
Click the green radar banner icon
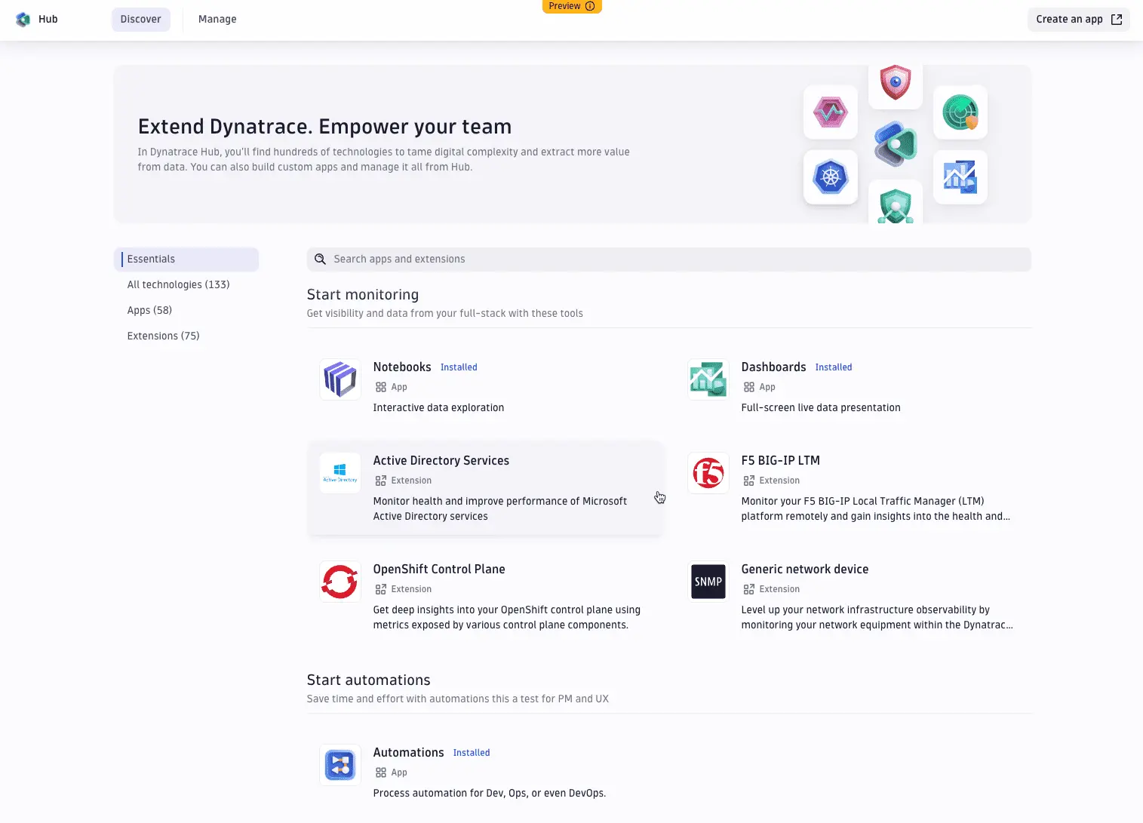960,112
